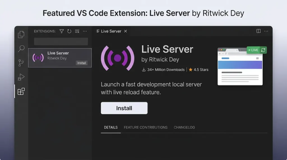Click 34+ Million Downloads count
Viewport: 287px width, 160px height.
pyautogui.click(x=166, y=70)
